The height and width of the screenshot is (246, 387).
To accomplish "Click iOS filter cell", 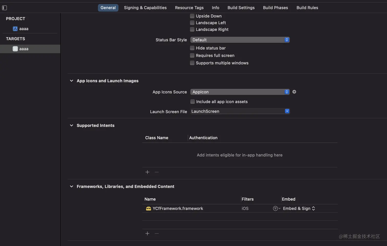I will click(245, 208).
